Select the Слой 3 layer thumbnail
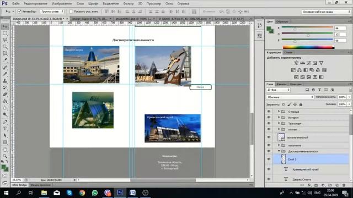The height and width of the screenshot is (198, 353). click(284, 159)
